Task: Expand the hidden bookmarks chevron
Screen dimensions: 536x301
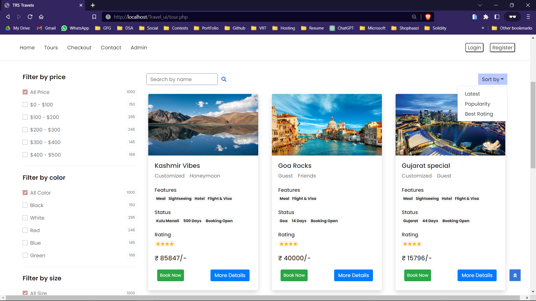Action: 483,28
